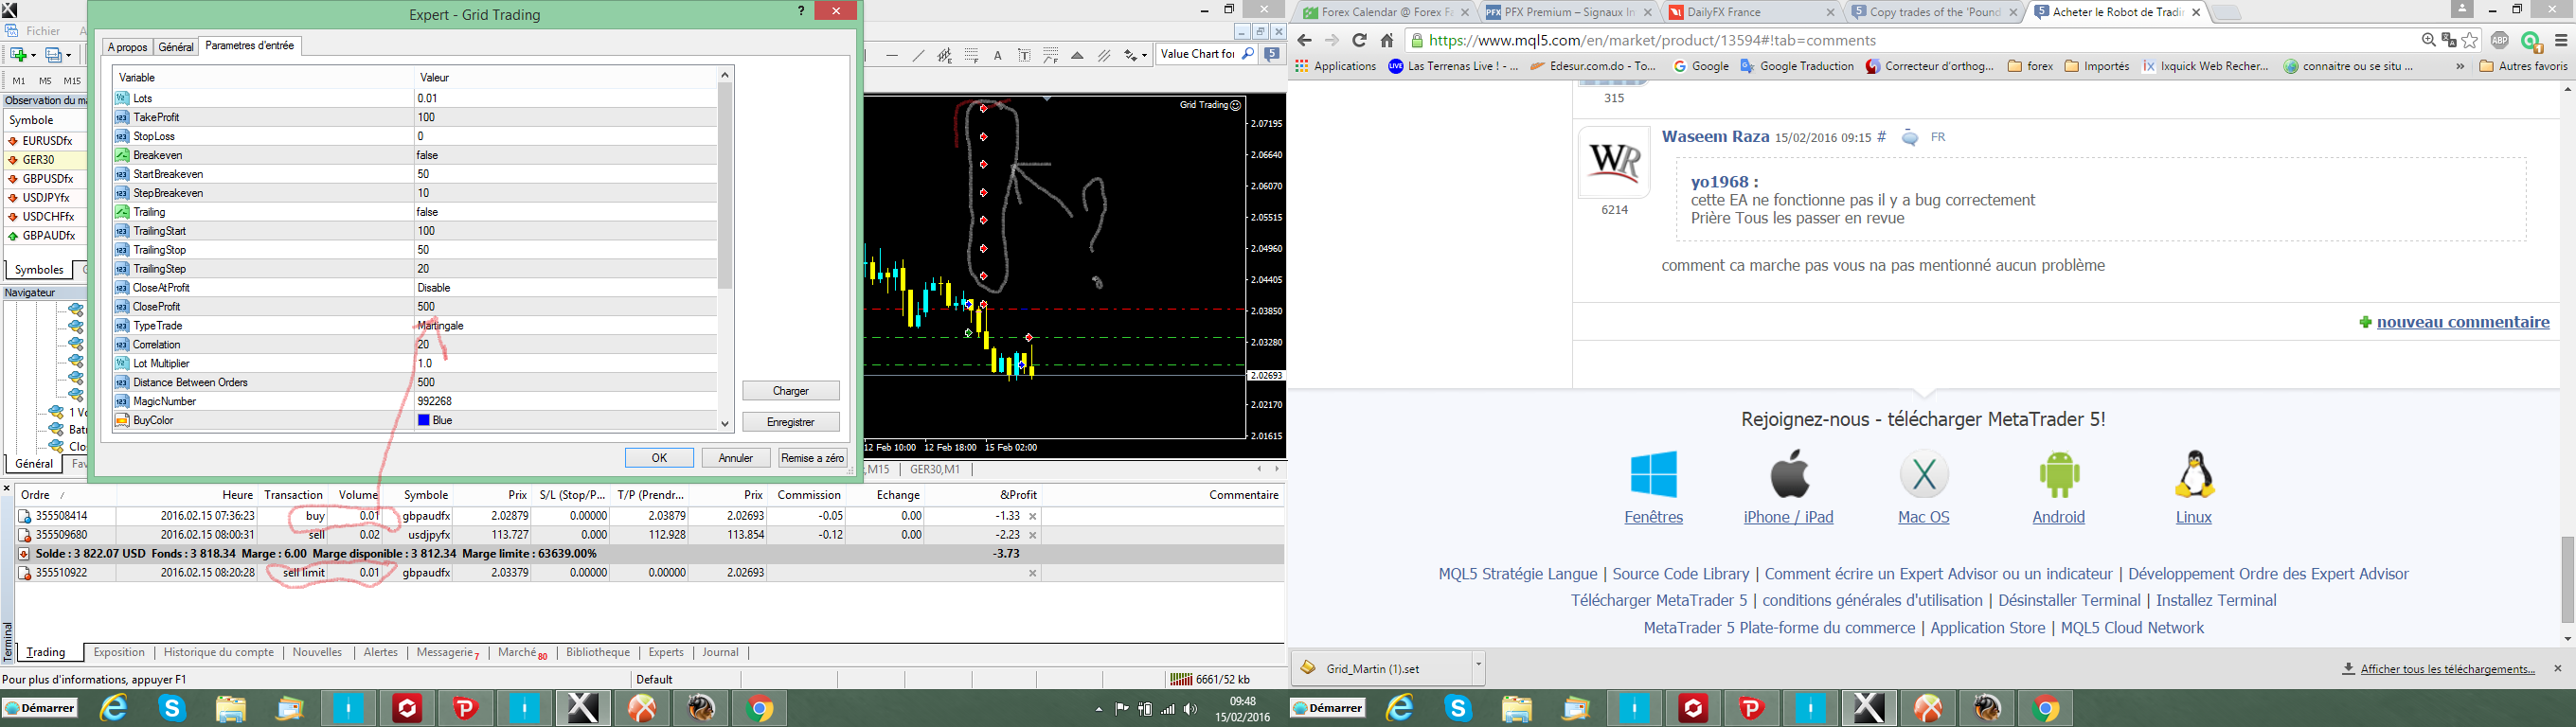Click the Remise à zéro button
The width and height of the screenshot is (2576, 727).
click(x=813, y=457)
